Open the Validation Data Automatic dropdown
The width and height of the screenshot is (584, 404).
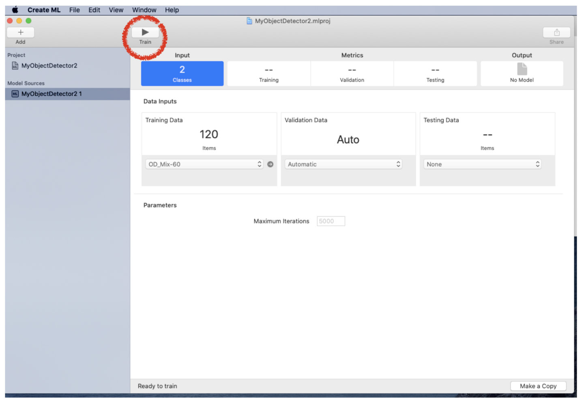point(343,164)
